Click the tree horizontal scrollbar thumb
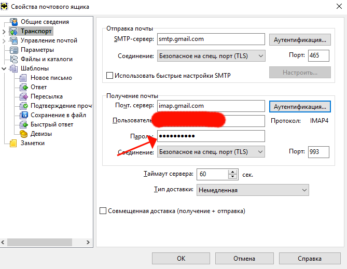This screenshot has width=347, height=269. (39, 242)
